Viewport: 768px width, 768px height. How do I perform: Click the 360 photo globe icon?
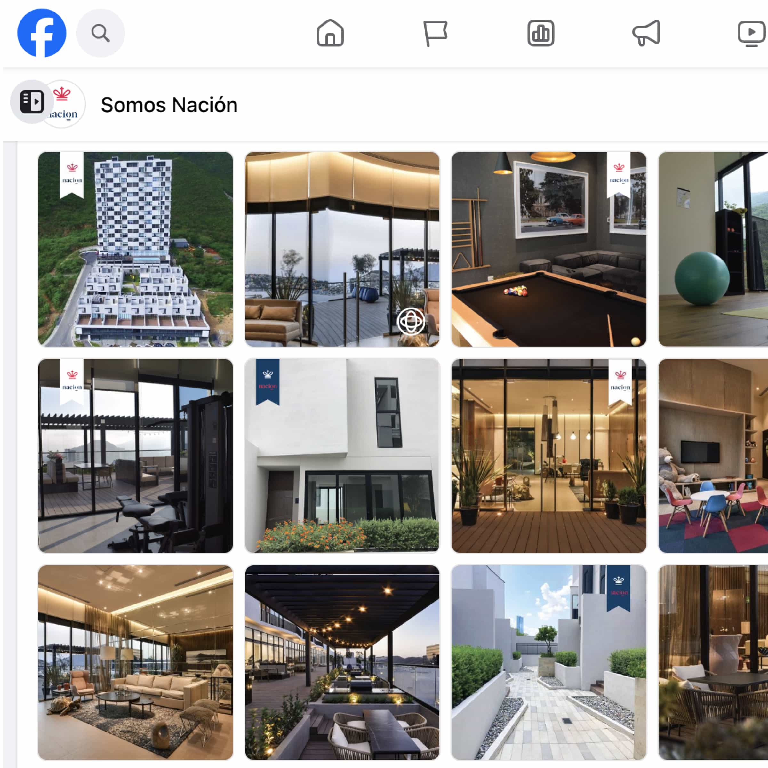pos(411,321)
